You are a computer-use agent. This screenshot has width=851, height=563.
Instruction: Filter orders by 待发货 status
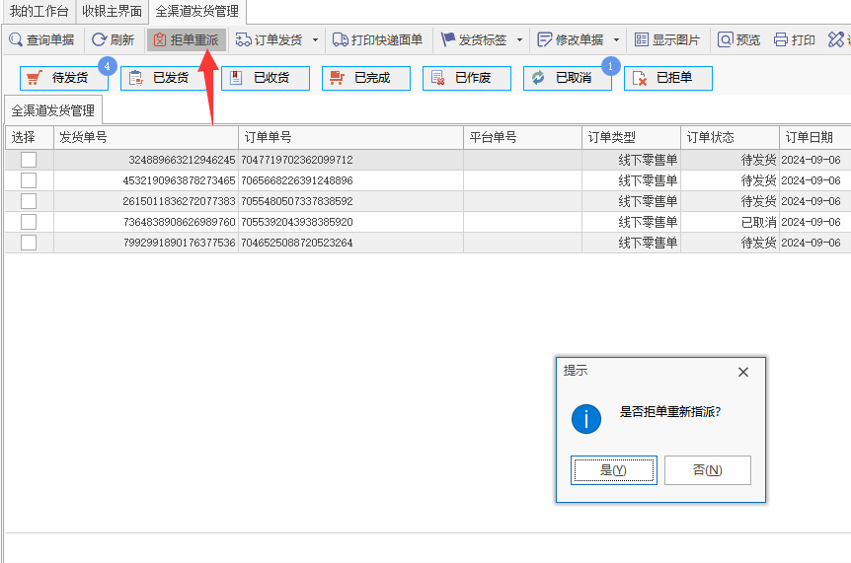tap(64, 78)
